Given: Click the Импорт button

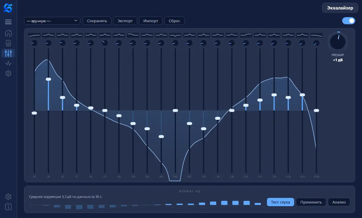Looking at the screenshot, I should click(x=151, y=21).
